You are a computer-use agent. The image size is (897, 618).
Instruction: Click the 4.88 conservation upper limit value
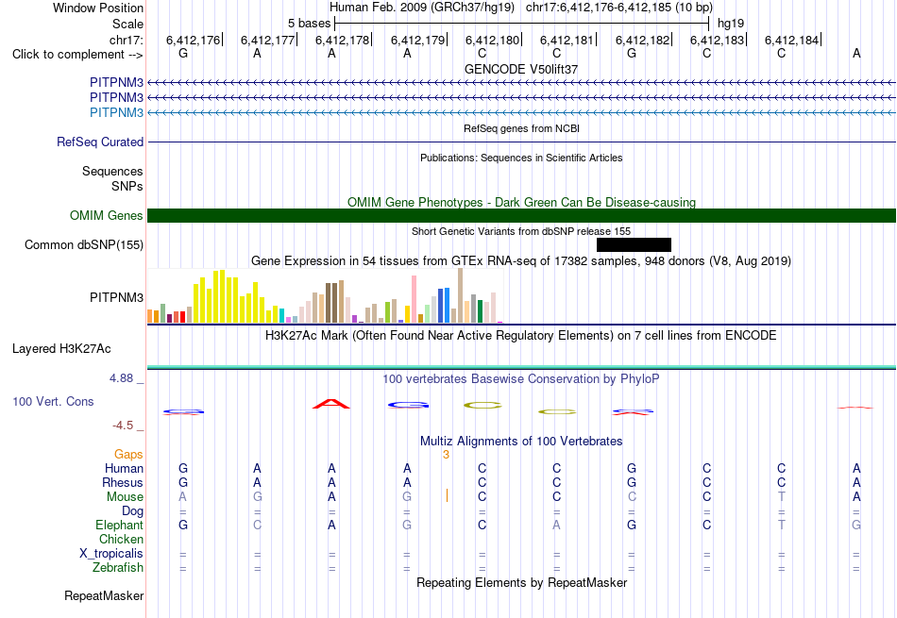[x=121, y=378]
